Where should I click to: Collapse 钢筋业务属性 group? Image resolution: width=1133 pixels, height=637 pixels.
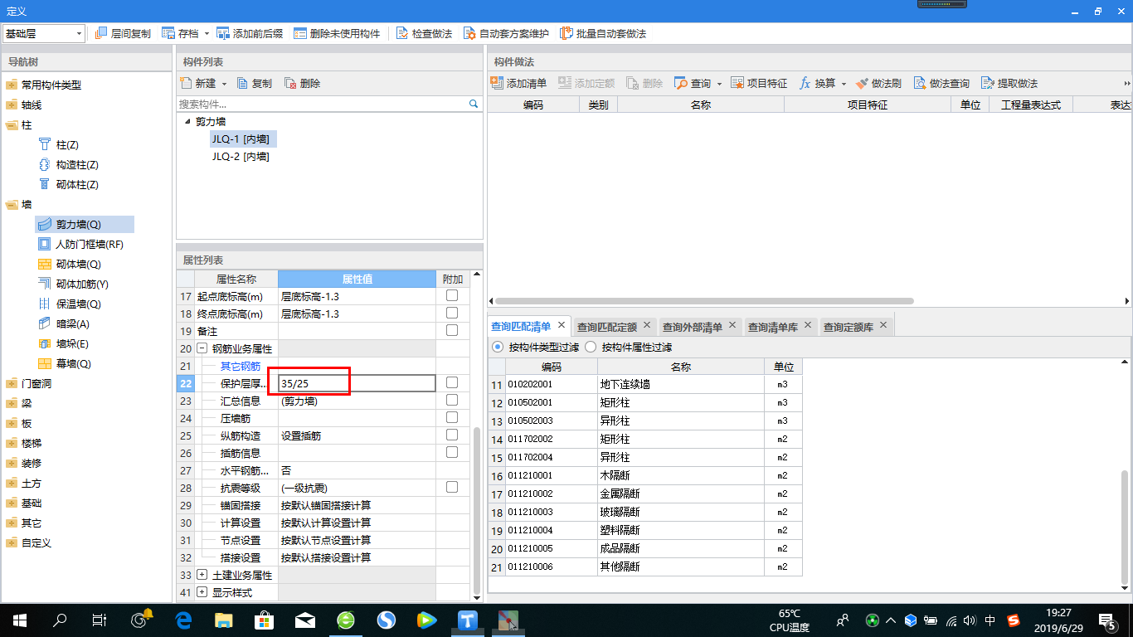(202, 348)
